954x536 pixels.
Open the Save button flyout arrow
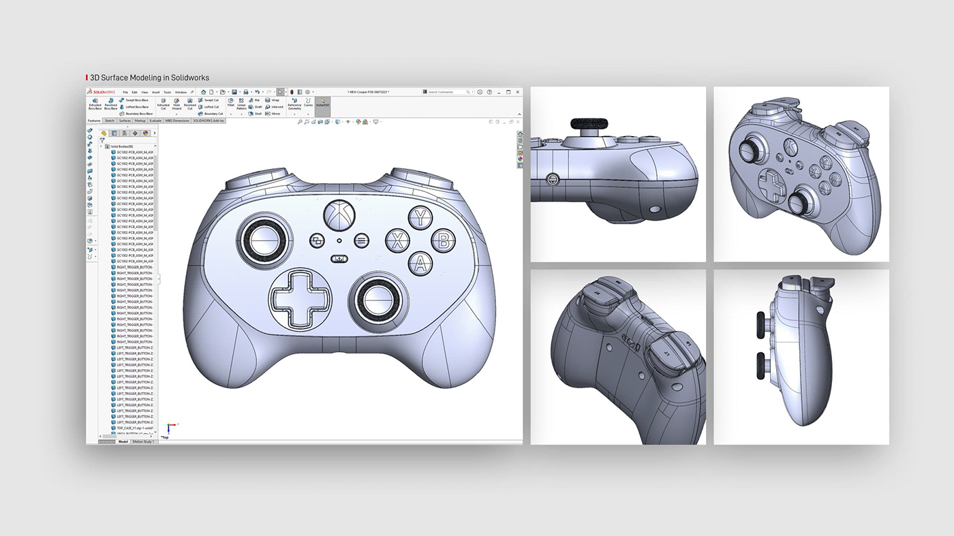click(x=240, y=93)
